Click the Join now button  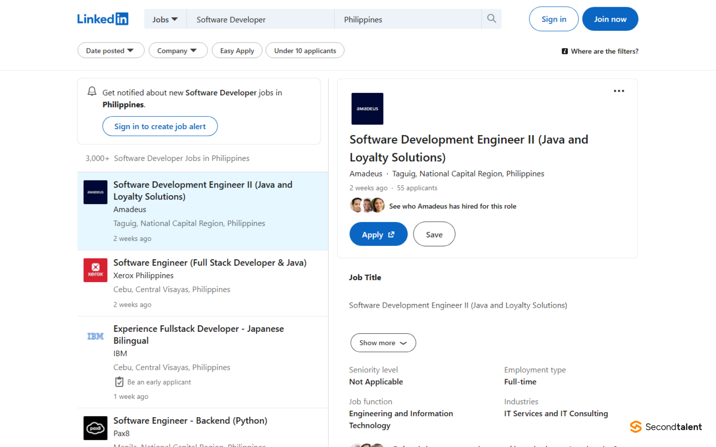610,19
